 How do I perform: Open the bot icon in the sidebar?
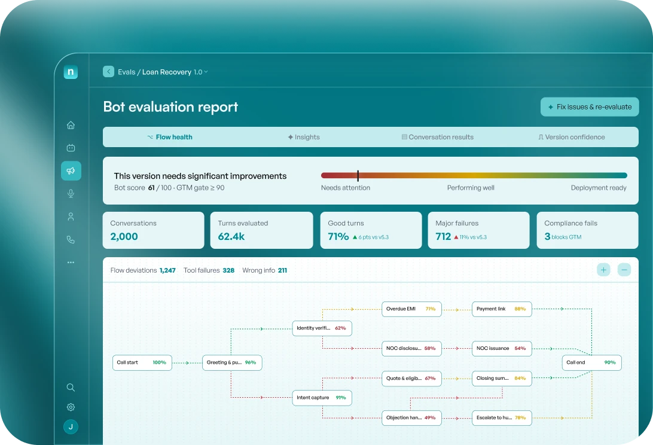[71, 148]
